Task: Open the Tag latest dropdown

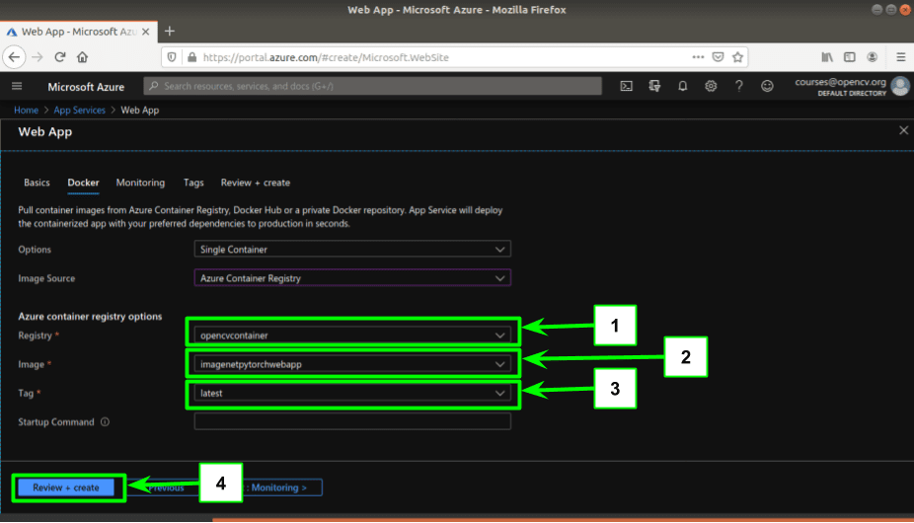Action: pos(352,393)
